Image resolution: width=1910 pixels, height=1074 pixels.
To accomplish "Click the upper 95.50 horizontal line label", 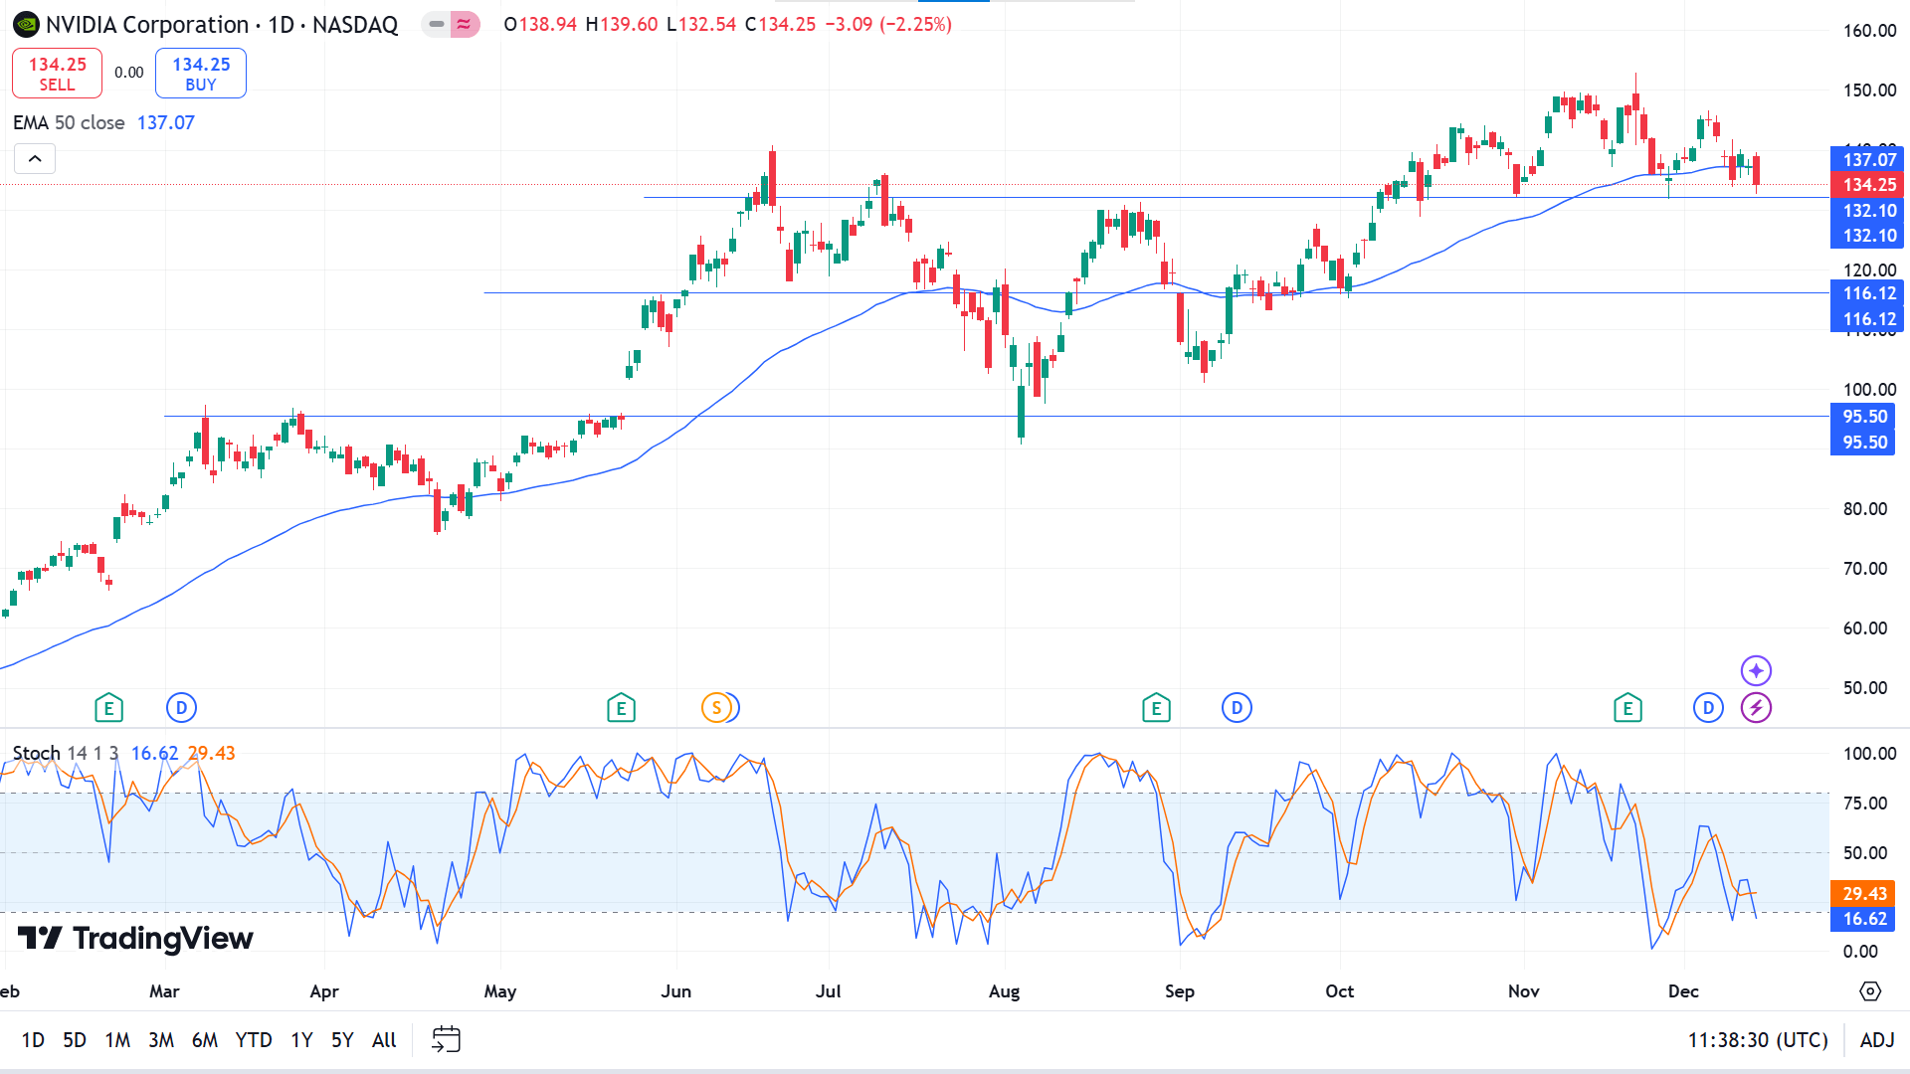I will tap(1864, 417).
